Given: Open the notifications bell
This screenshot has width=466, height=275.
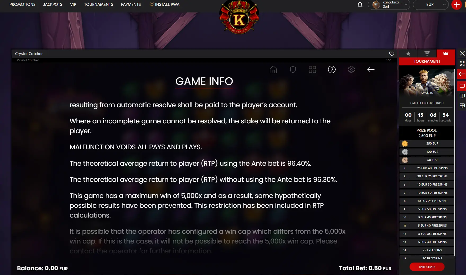Looking at the screenshot, I should click(360, 5).
